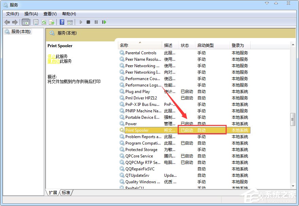Click the 停止 link to stop Print Spooler
Screen dimensions: 299x206
click(x=51, y=56)
